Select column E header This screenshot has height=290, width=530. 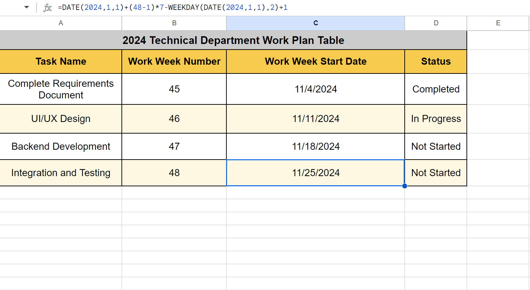point(498,23)
